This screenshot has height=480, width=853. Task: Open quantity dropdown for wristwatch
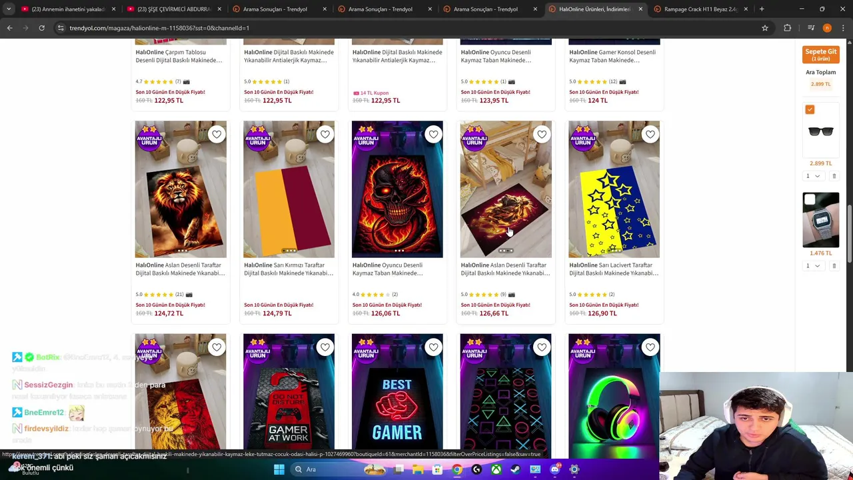tap(812, 266)
